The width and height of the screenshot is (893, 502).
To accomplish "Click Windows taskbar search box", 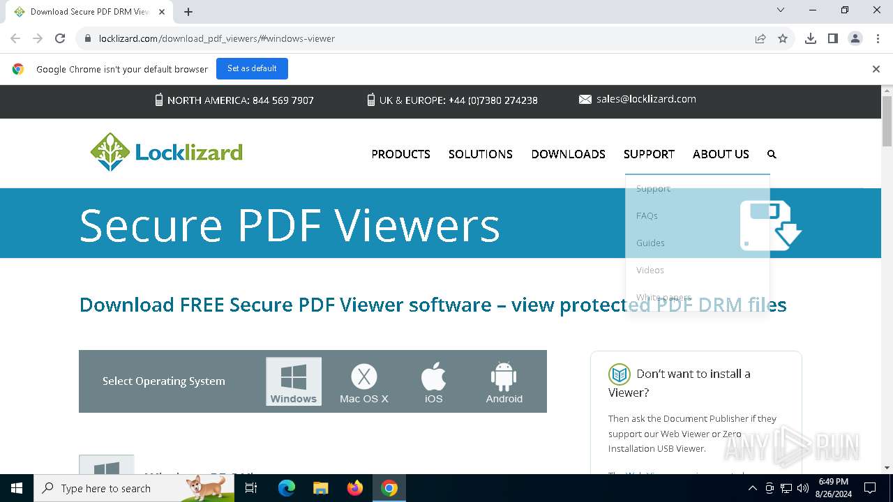I will click(x=134, y=488).
